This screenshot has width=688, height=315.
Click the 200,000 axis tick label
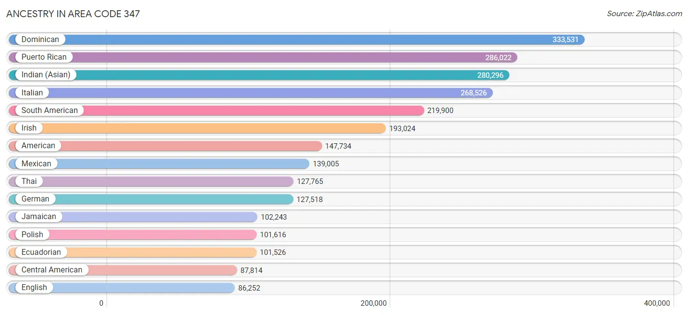(x=373, y=303)
